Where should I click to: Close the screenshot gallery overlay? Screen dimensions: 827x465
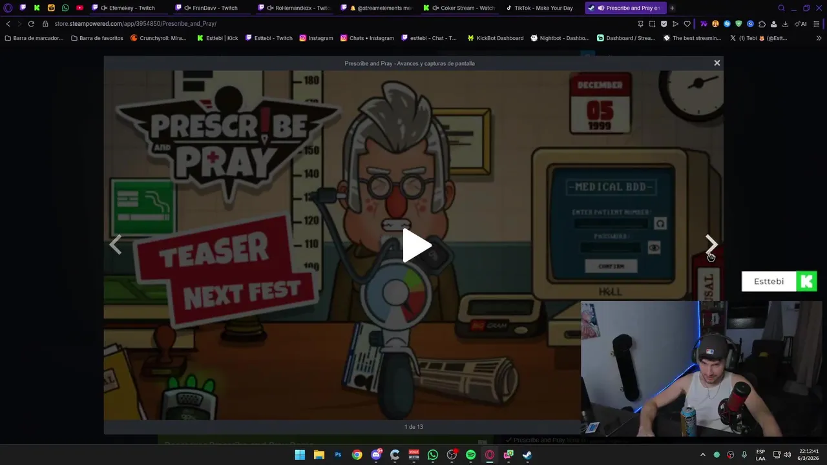click(x=717, y=63)
